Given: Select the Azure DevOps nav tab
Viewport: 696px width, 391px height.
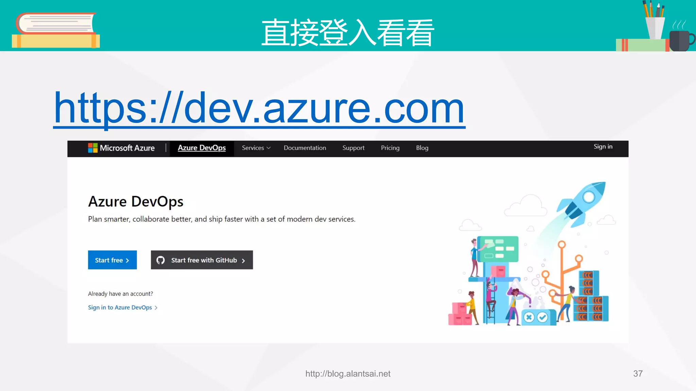Looking at the screenshot, I should 202,148.
